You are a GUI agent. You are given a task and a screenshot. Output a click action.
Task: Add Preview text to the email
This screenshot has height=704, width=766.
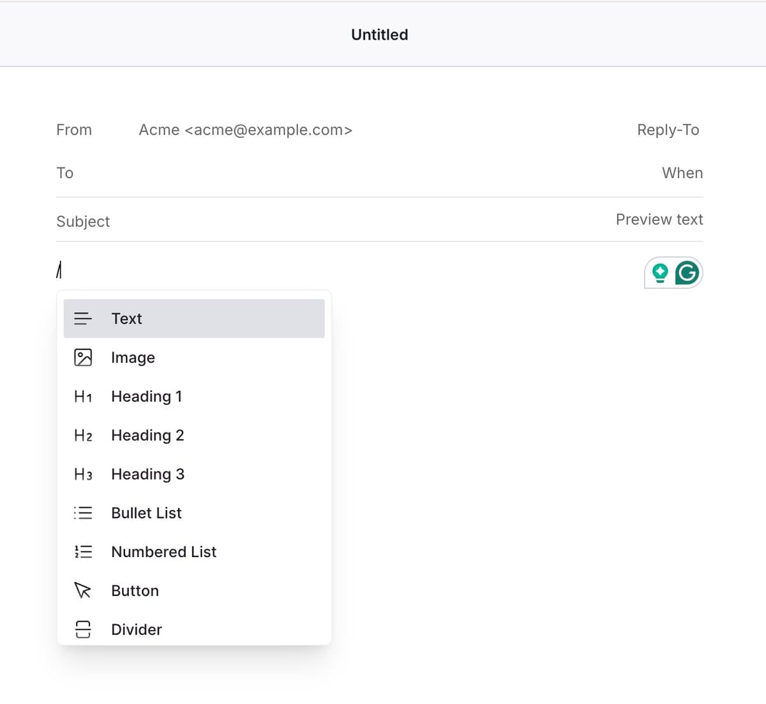[x=659, y=219]
